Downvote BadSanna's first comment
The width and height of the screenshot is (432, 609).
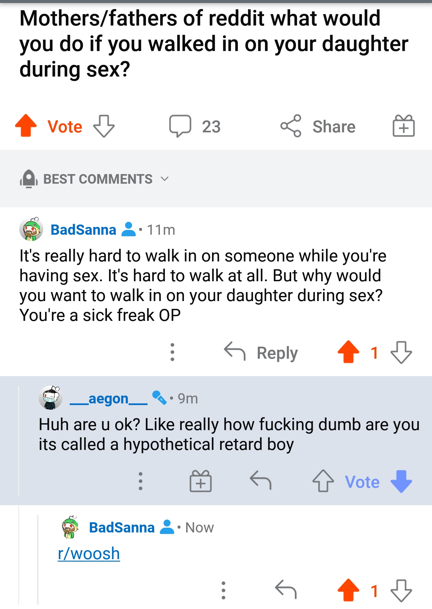[x=401, y=352]
